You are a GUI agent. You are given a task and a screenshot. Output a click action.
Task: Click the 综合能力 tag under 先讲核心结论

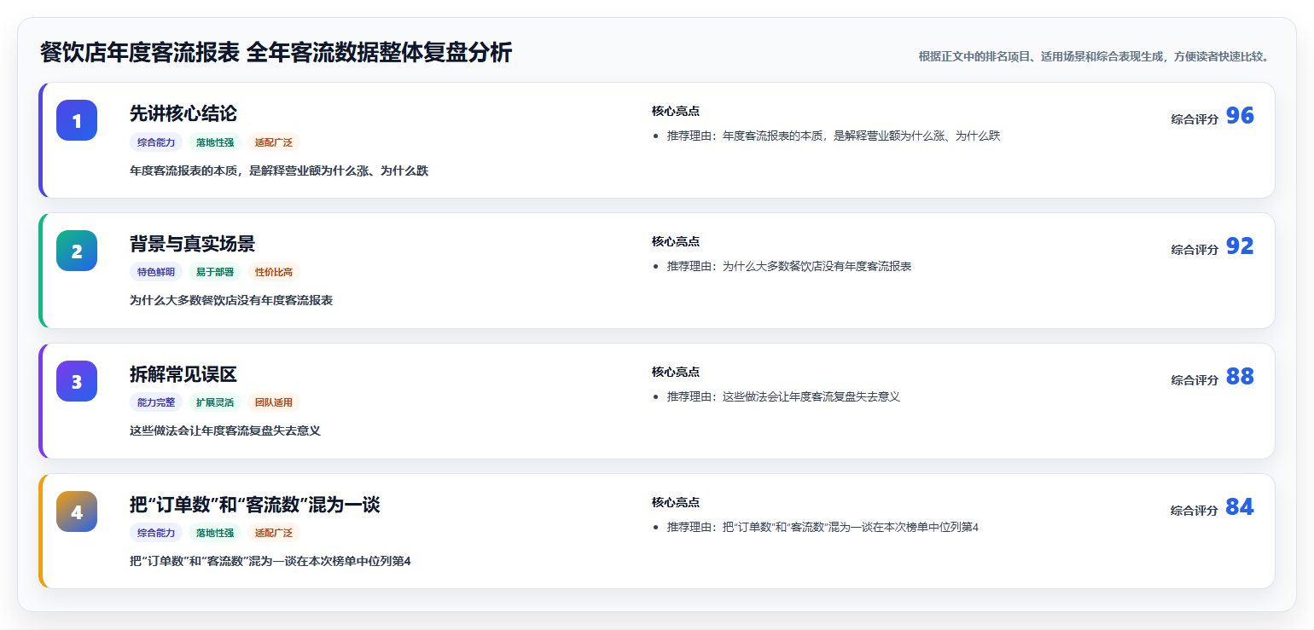point(156,142)
